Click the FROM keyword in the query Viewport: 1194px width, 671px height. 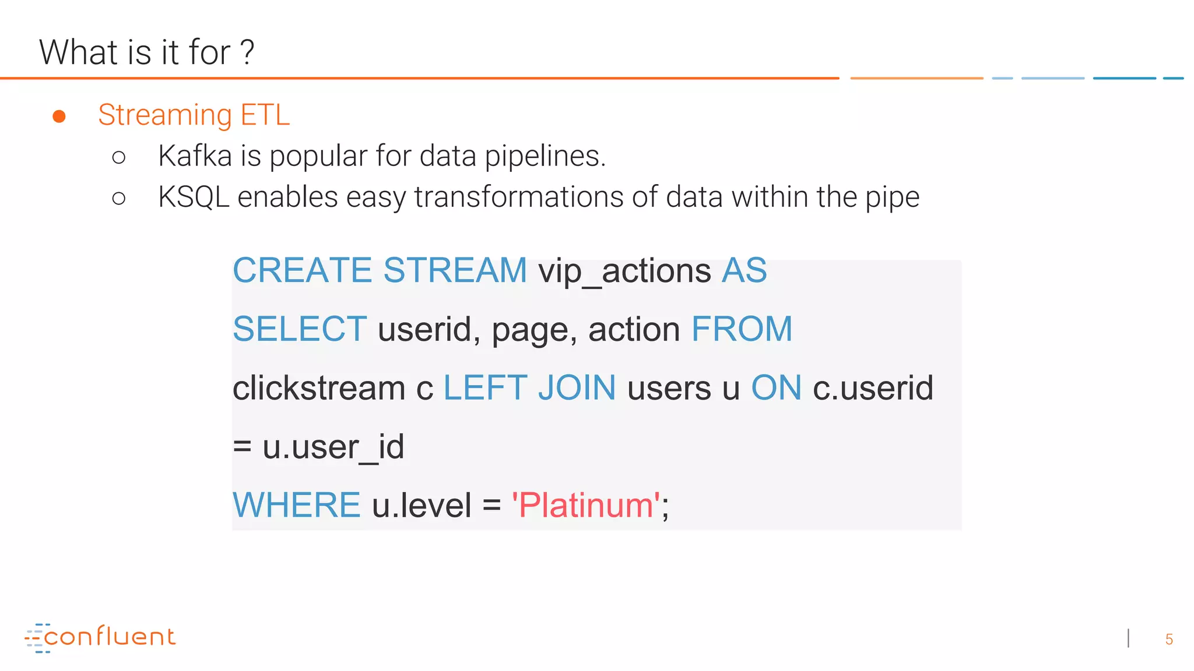point(742,329)
